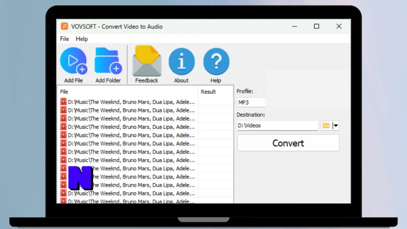
Task: Click the Convert button
Action: click(288, 143)
